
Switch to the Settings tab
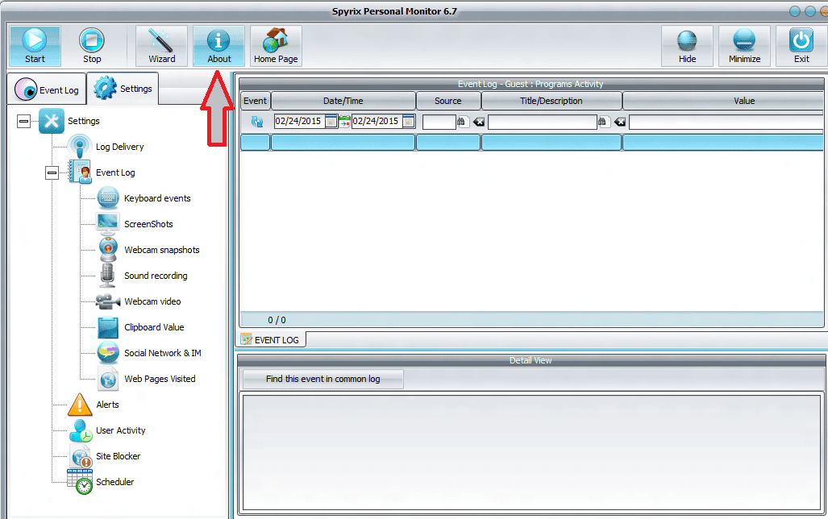[123, 88]
